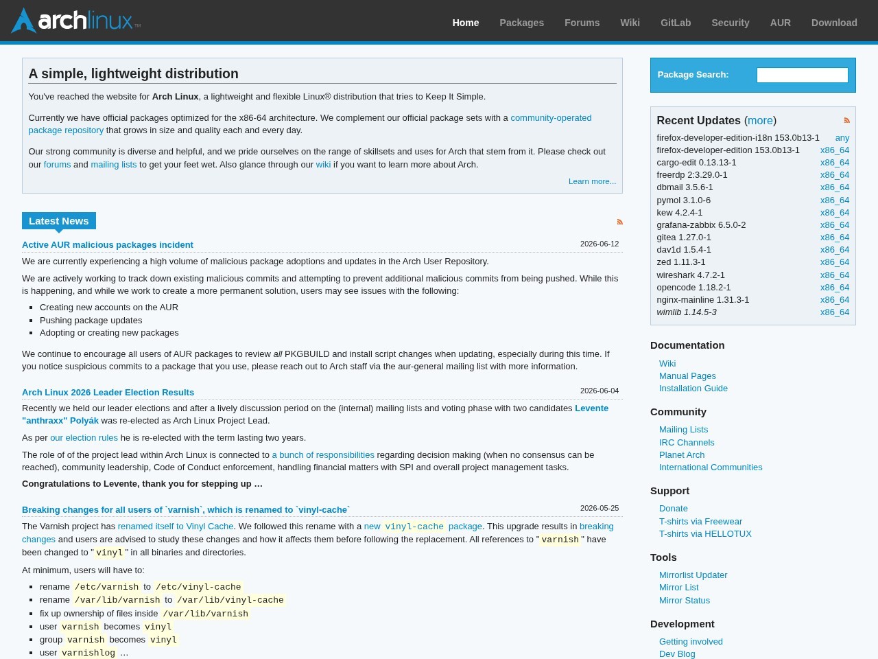Select the 2026-06-12 news date text
This screenshot has width=878, height=659.
[x=600, y=244]
